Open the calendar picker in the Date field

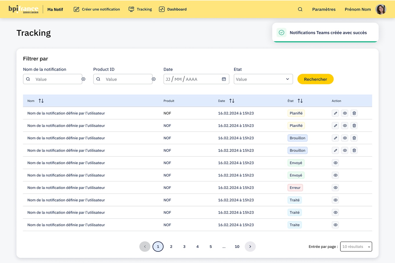pos(224,79)
